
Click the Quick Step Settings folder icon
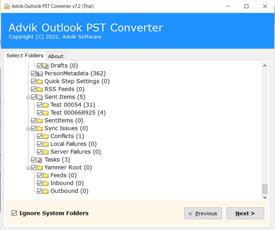click(x=40, y=81)
